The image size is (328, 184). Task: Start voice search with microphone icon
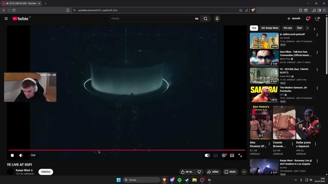[x=217, y=19]
